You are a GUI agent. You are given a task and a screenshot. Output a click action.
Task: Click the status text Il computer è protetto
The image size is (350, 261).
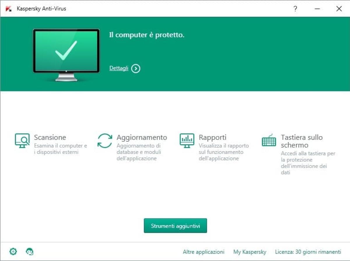click(x=146, y=35)
